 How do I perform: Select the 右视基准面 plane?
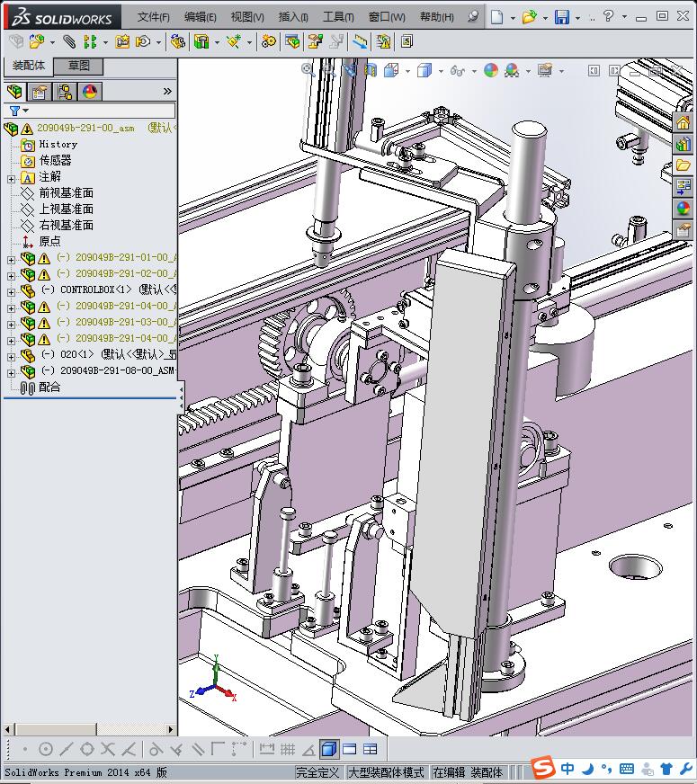(67, 225)
